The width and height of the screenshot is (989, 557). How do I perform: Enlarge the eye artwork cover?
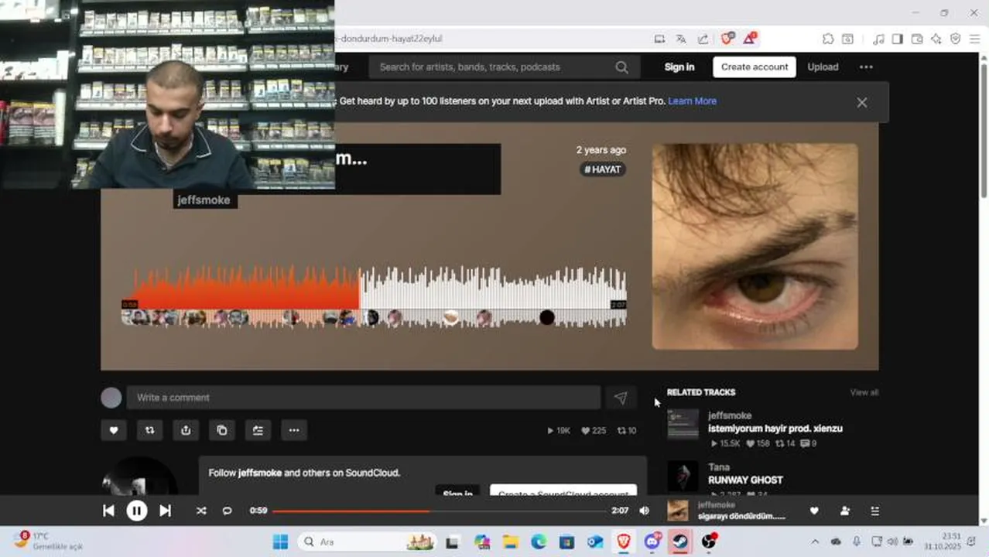click(755, 246)
